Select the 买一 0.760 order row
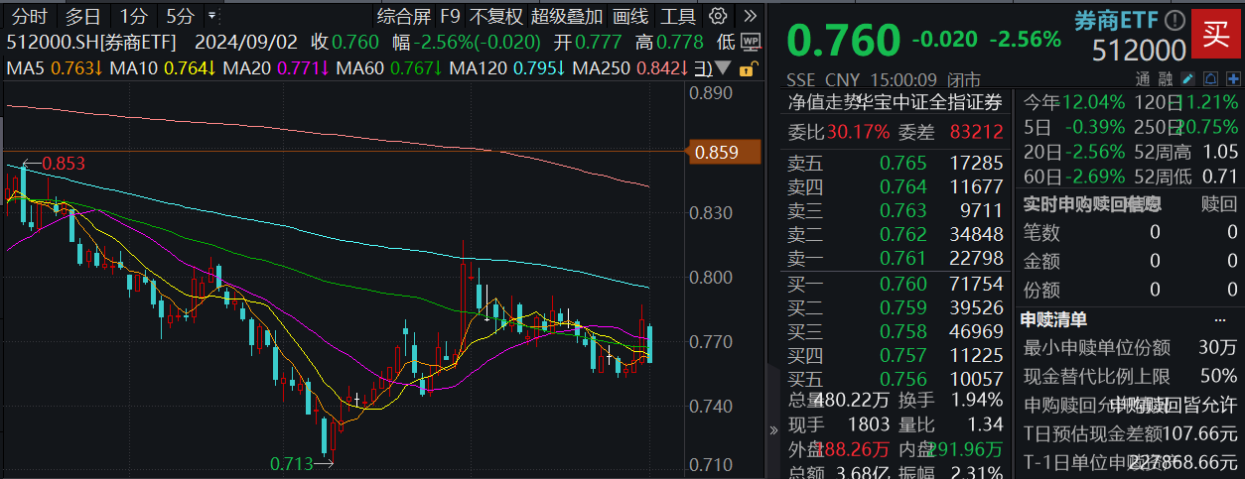 coord(896,285)
